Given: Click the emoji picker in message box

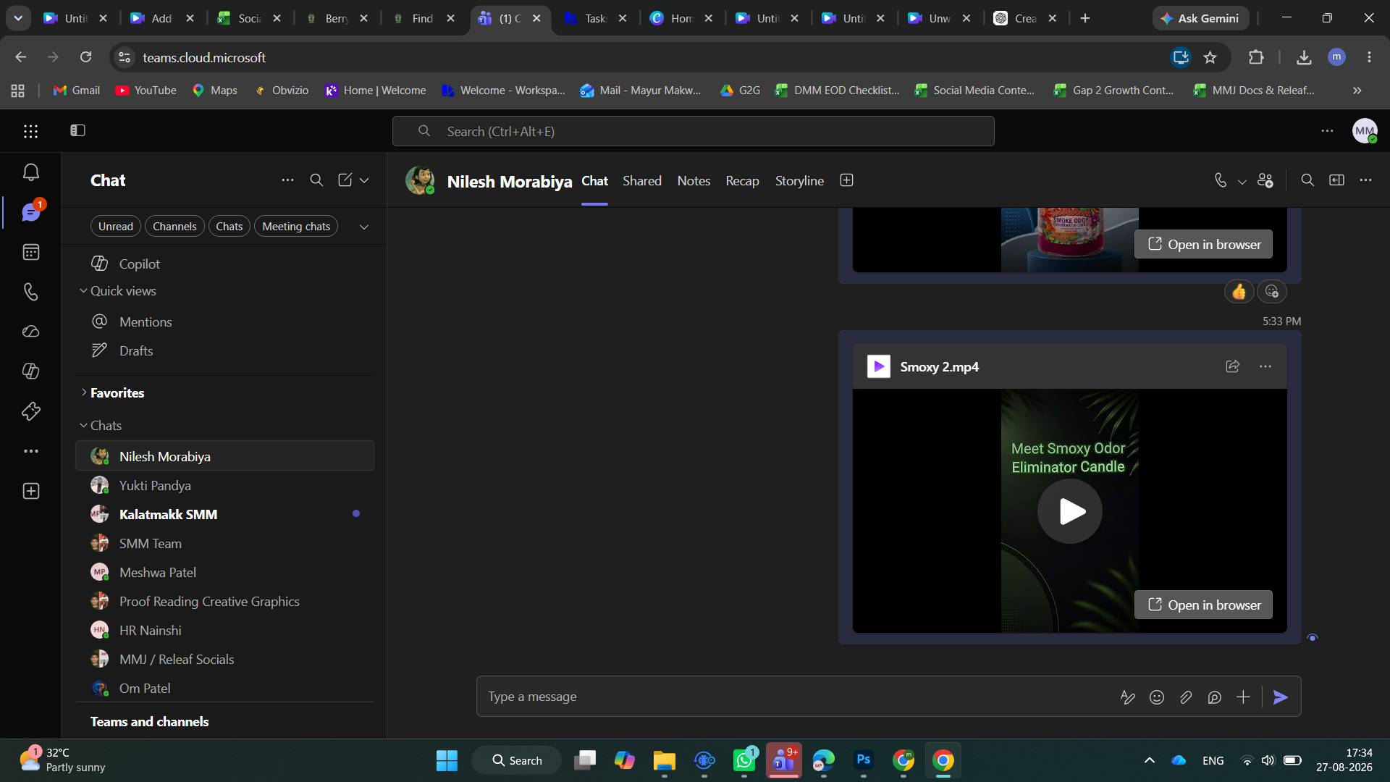Looking at the screenshot, I should [x=1157, y=697].
